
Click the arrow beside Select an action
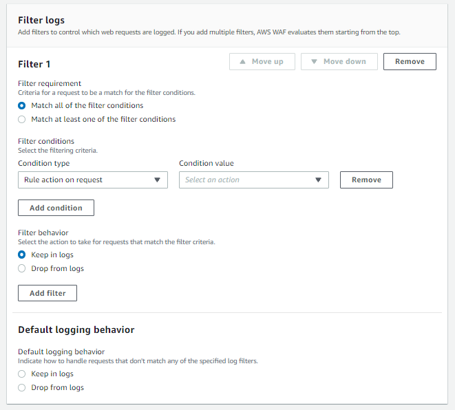pyautogui.click(x=318, y=180)
